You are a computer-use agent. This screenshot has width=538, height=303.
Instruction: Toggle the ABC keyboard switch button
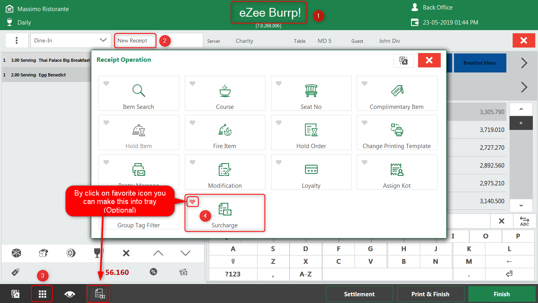pyautogui.click(x=525, y=221)
